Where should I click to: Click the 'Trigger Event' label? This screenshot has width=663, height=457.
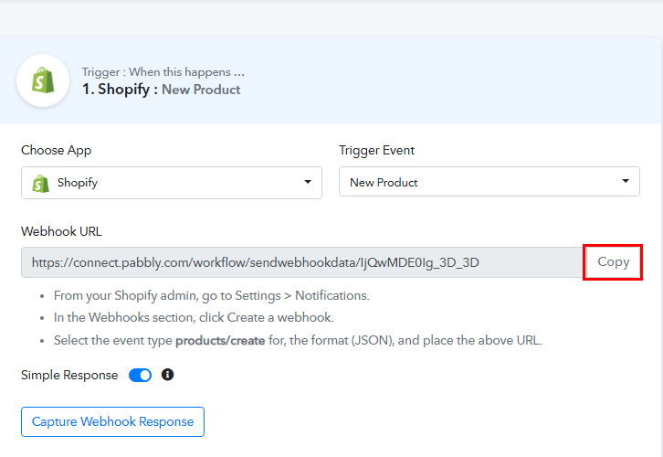pyautogui.click(x=377, y=150)
